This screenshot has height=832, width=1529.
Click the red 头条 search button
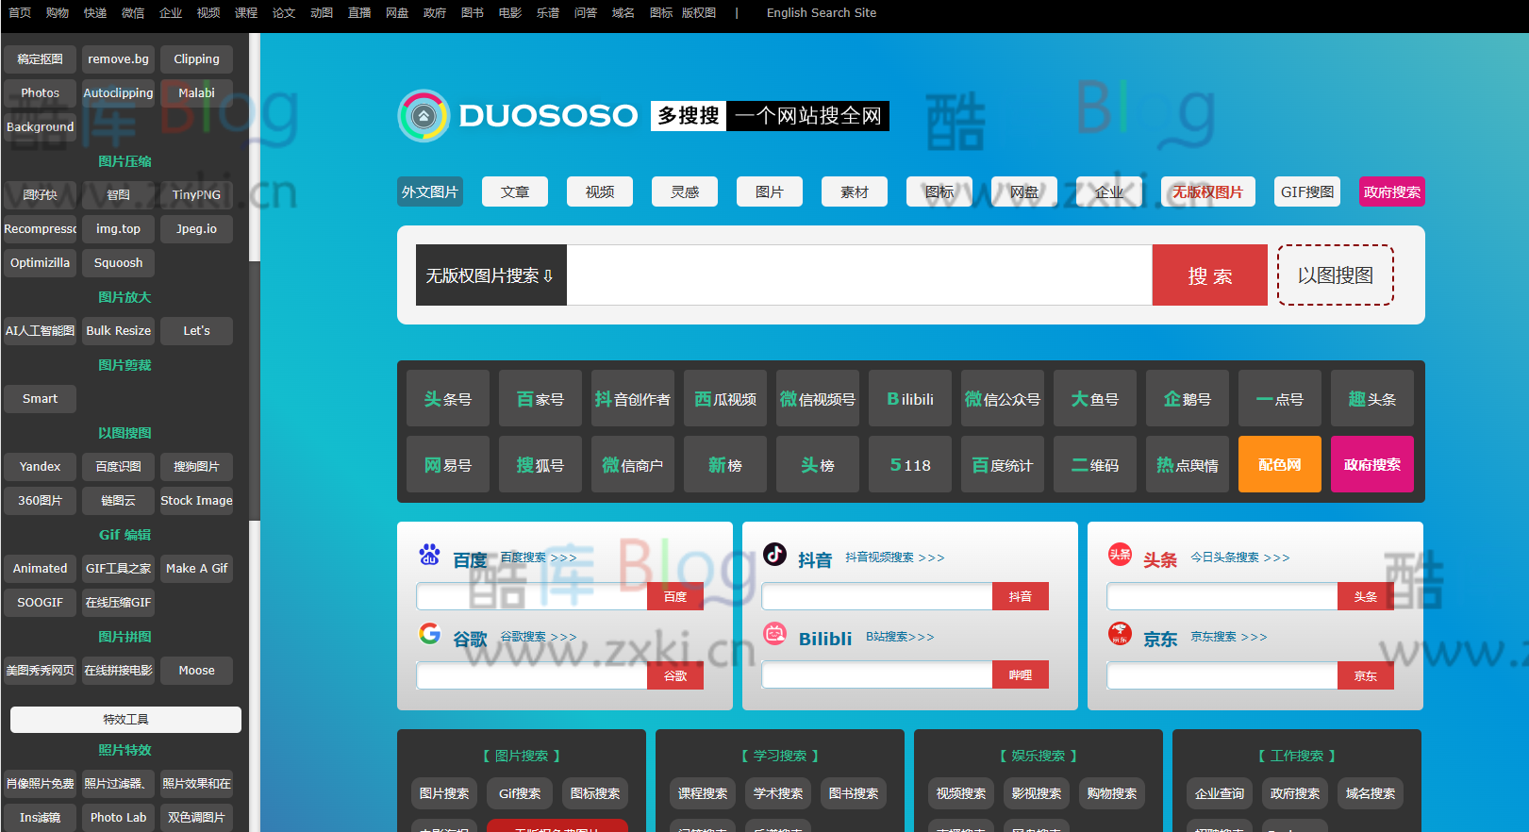pyautogui.click(x=1366, y=596)
